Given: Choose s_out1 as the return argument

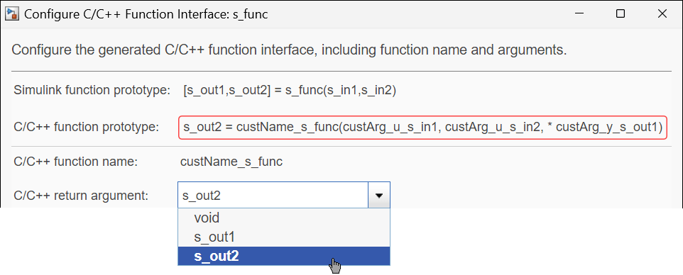Looking at the screenshot, I should coord(283,237).
